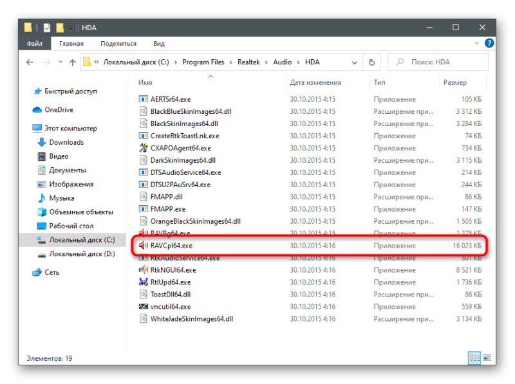Viewport: 515px width, 384px height.
Task: Click the AERTSr64.exe file icon
Action: pyautogui.click(x=143, y=99)
